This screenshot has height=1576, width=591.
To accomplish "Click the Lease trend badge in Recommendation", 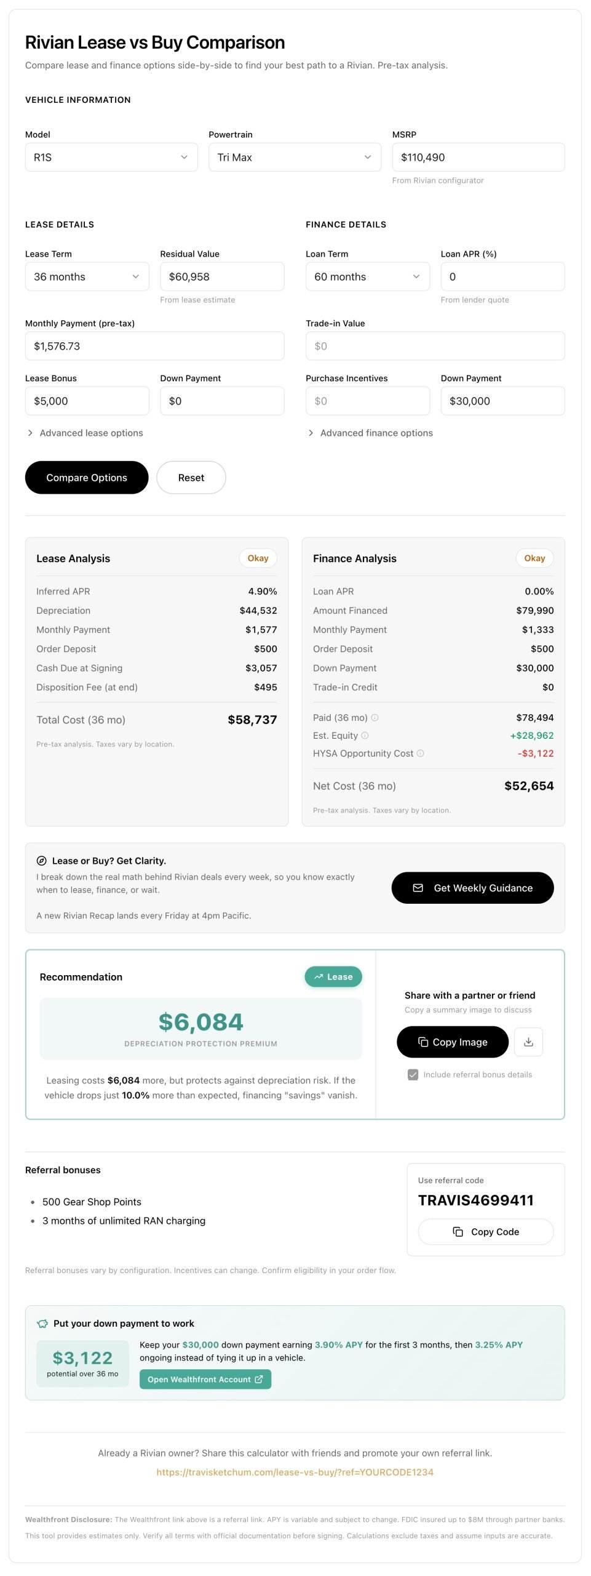I will pyautogui.click(x=333, y=977).
